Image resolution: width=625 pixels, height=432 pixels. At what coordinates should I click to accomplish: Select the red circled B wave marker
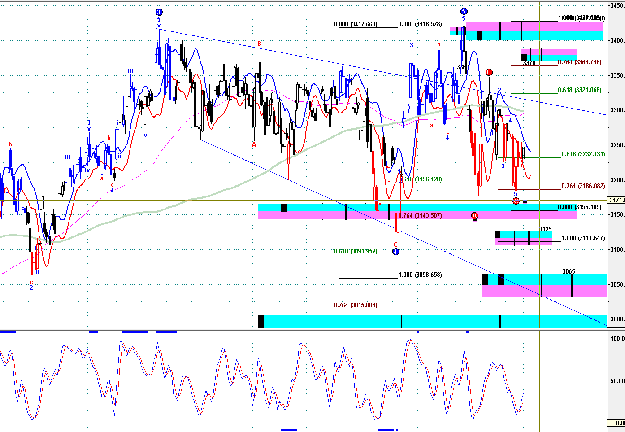(489, 72)
